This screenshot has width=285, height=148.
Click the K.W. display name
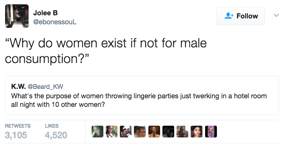click(x=18, y=87)
